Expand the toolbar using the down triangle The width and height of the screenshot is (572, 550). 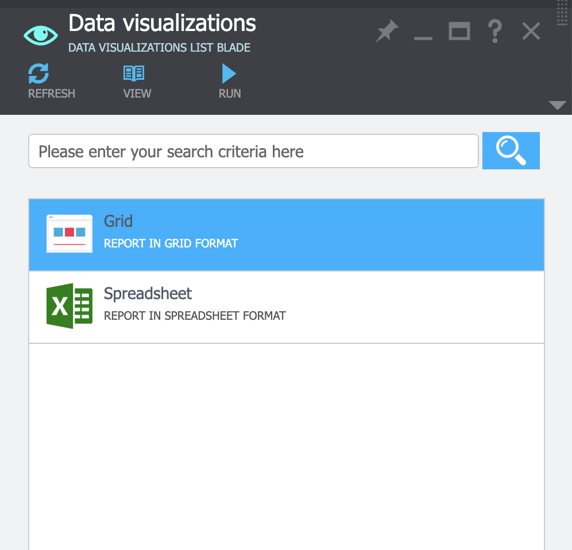[557, 105]
